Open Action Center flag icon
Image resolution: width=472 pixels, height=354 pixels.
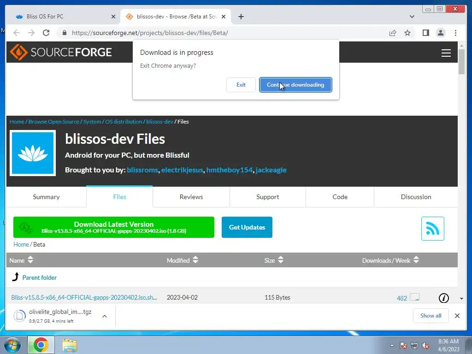403,345
